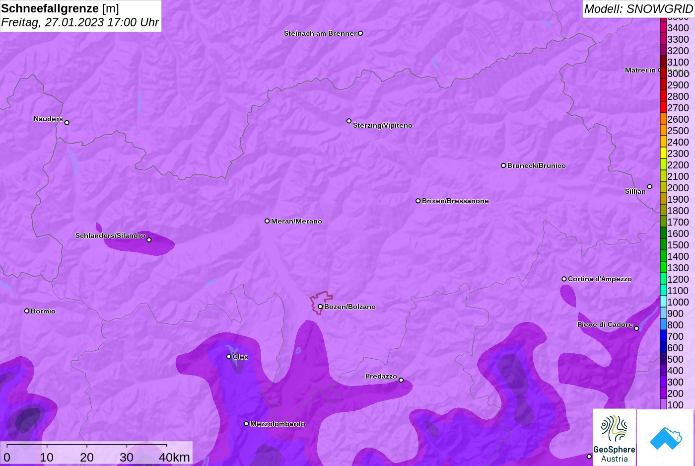
Task: Select the blue 700 legend swatch
Action: [x=663, y=336]
